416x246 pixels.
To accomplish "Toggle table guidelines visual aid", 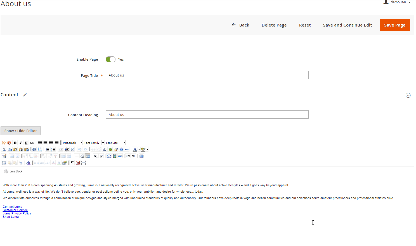I will coord(88,156).
